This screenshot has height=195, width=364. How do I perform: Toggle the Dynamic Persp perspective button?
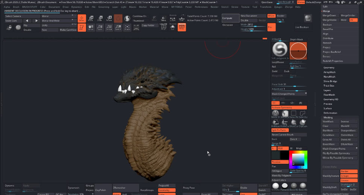click(x=182, y=27)
